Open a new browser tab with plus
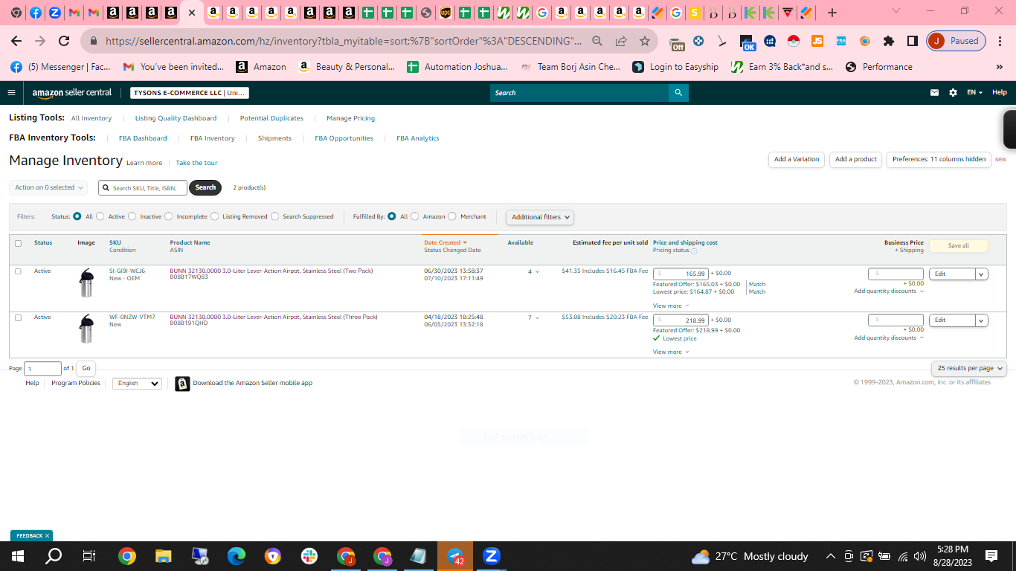The width and height of the screenshot is (1016, 571). 832,13
